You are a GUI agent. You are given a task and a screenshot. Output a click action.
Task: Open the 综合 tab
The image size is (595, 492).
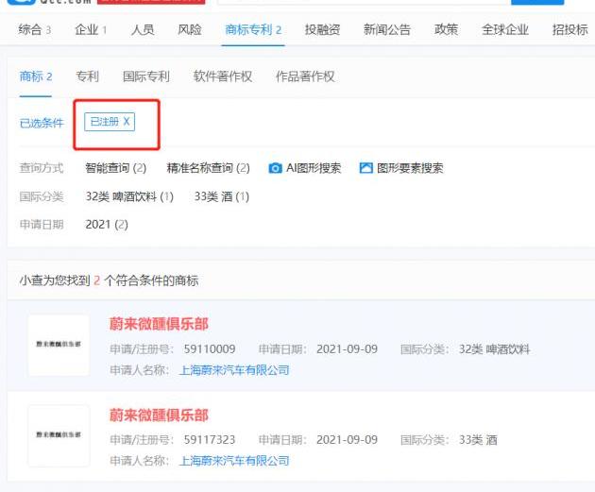(x=34, y=29)
